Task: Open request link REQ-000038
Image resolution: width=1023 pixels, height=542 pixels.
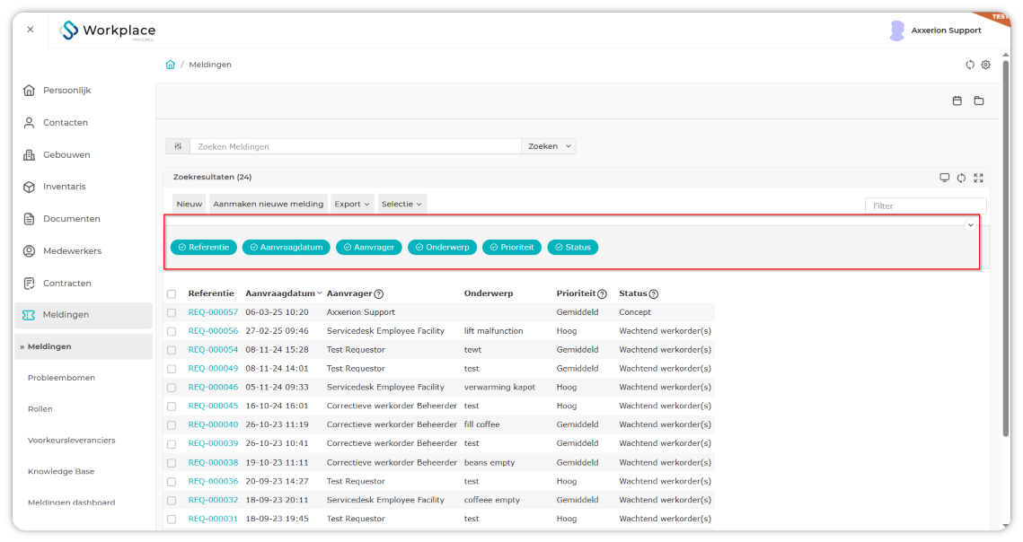Action: point(214,462)
